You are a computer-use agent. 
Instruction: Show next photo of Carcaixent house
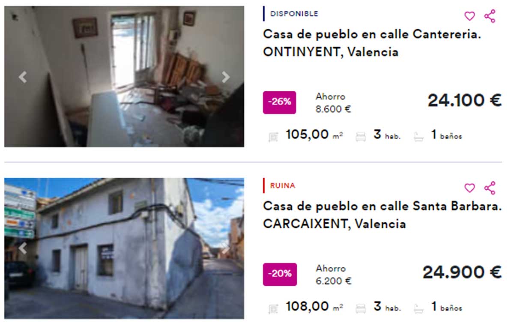coord(225,248)
